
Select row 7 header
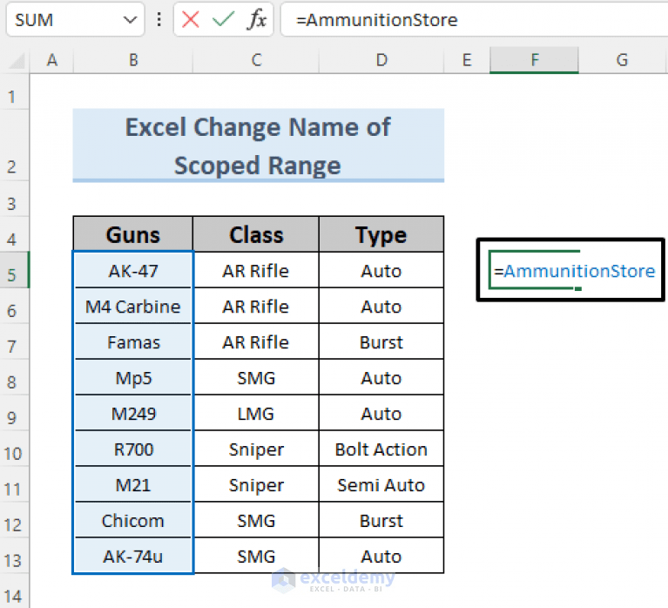tap(14, 341)
